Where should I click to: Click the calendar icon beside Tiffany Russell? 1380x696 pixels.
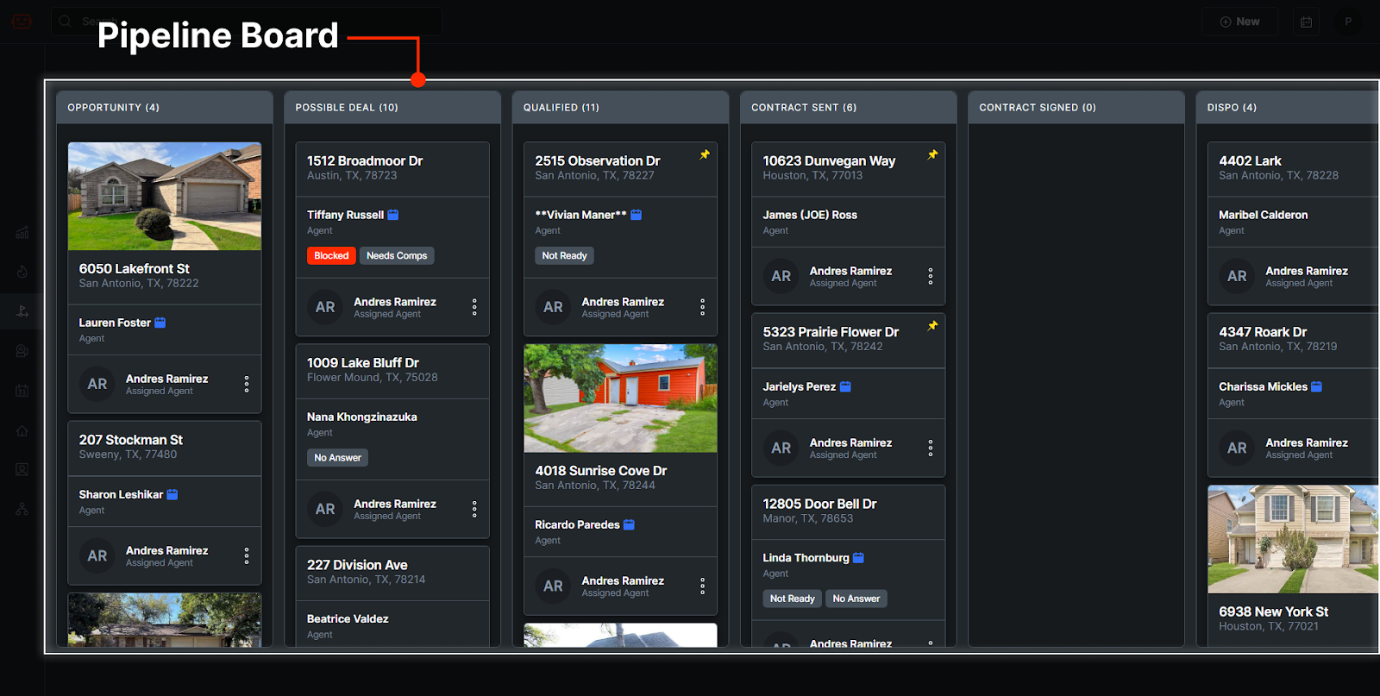pyautogui.click(x=393, y=215)
